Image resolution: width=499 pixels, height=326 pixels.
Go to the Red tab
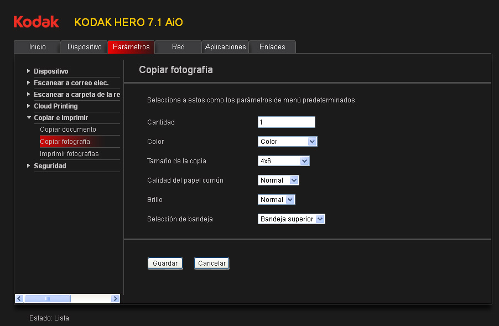(178, 47)
